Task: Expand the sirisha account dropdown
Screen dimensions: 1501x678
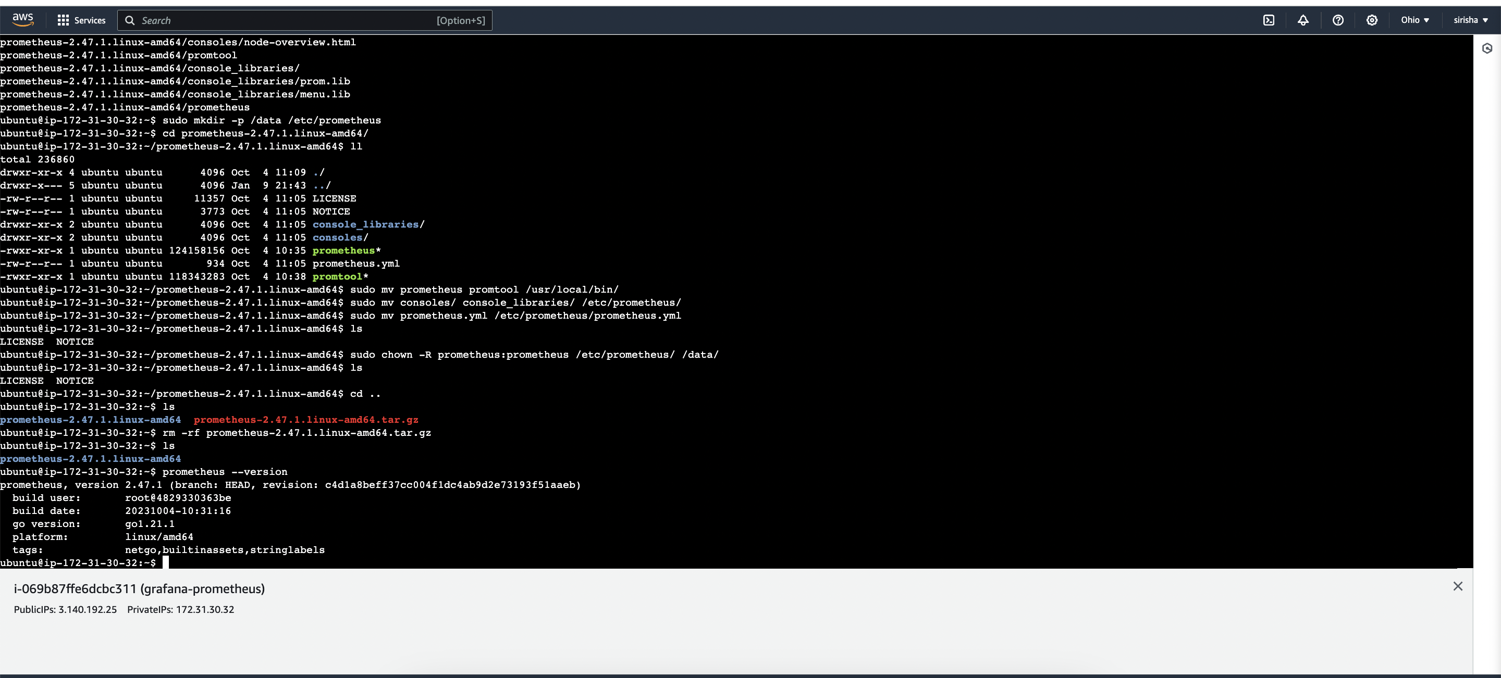Action: click(x=1470, y=20)
